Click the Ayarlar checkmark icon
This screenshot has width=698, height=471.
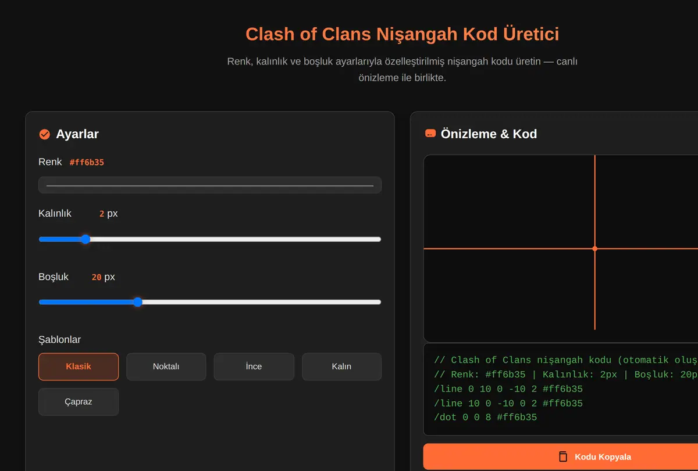44,134
